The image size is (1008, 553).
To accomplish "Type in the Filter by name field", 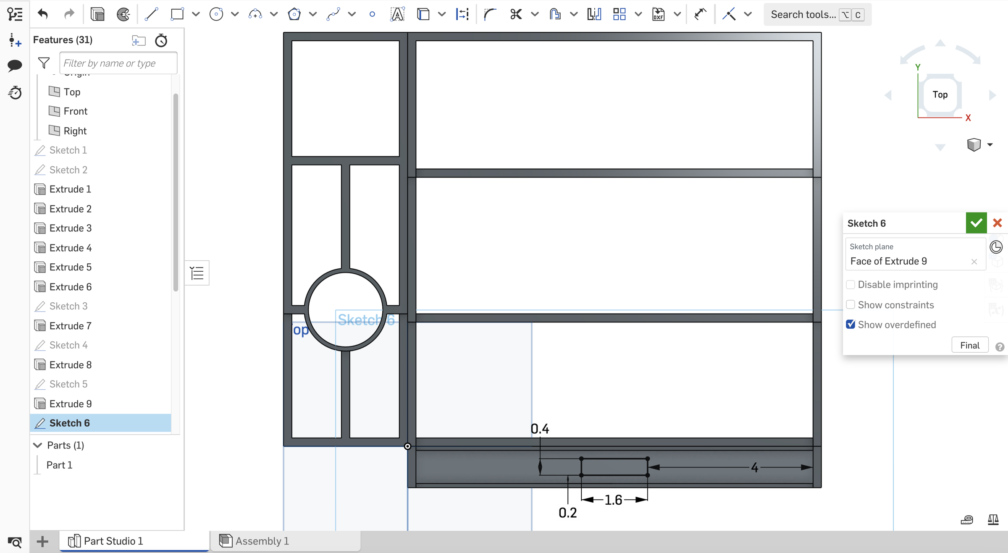I will (118, 63).
